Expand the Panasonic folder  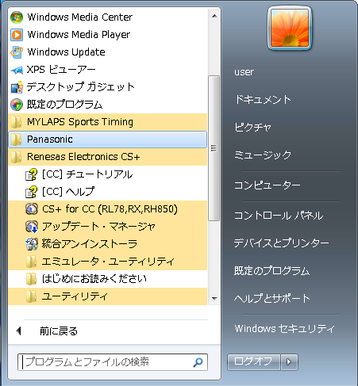coord(107,139)
